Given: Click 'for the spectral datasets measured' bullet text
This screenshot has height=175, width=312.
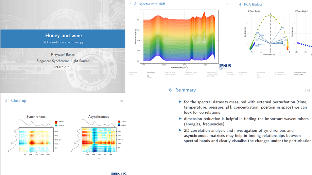Looking at the screenshot, I should [245, 107].
